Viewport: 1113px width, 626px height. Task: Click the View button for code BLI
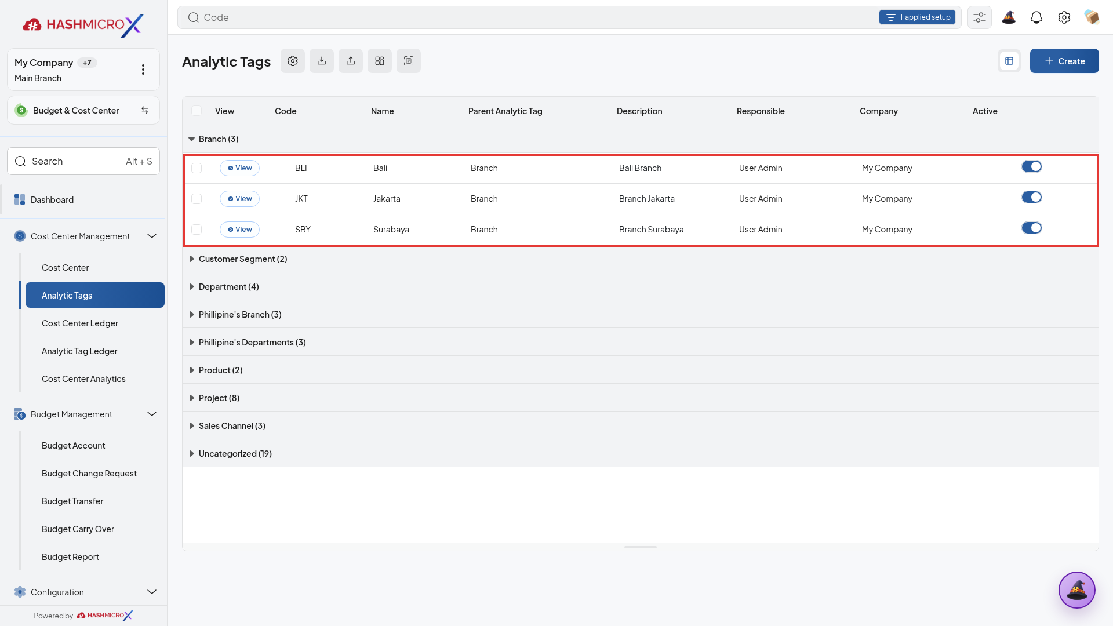pos(239,168)
